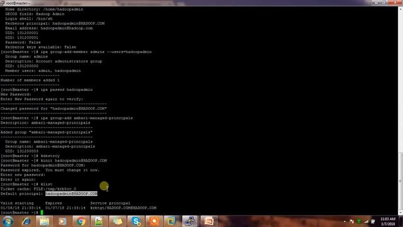Click 'Home directory: /home/hadoopadmin' line

click(x=44, y=9)
